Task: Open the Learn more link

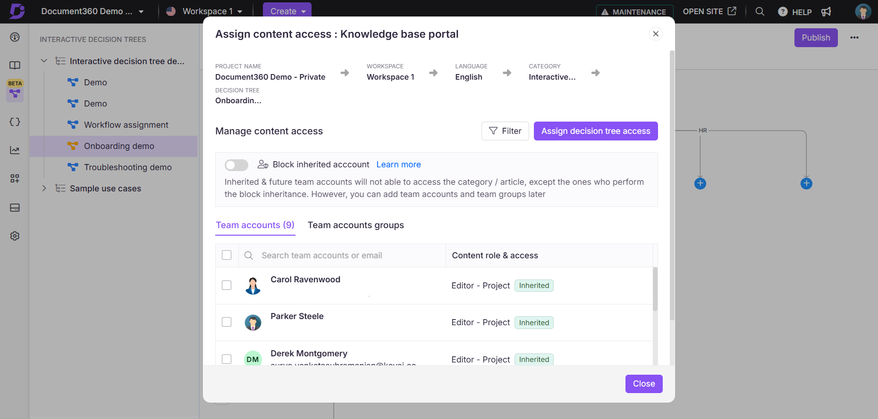Action: click(x=398, y=164)
